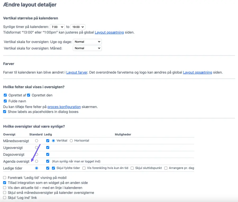Choose Agenda oversigt as standard view

36,161
